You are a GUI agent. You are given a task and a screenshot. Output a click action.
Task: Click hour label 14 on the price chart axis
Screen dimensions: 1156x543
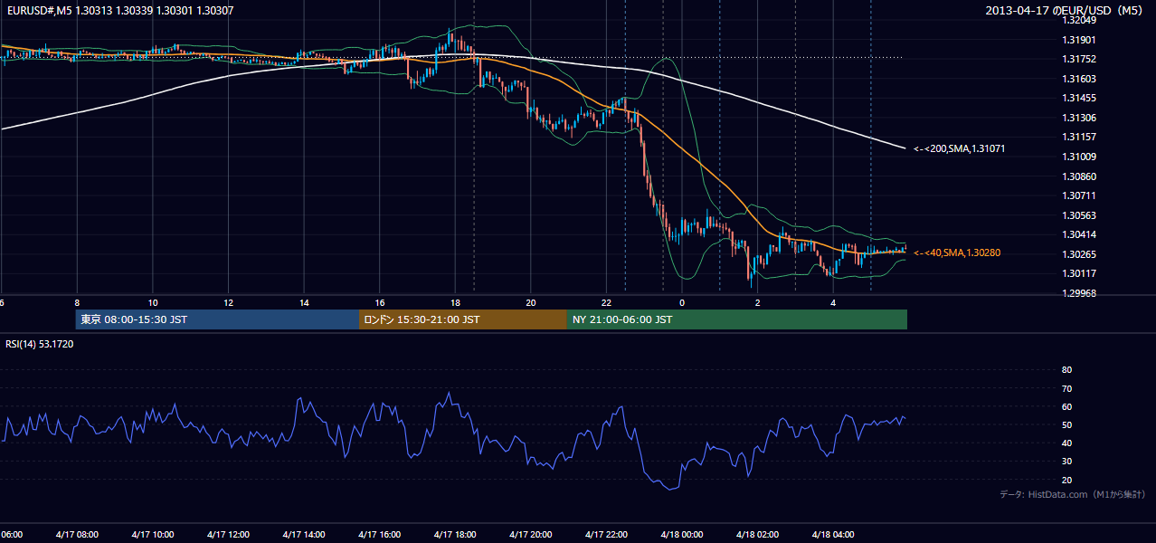click(x=304, y=302)
